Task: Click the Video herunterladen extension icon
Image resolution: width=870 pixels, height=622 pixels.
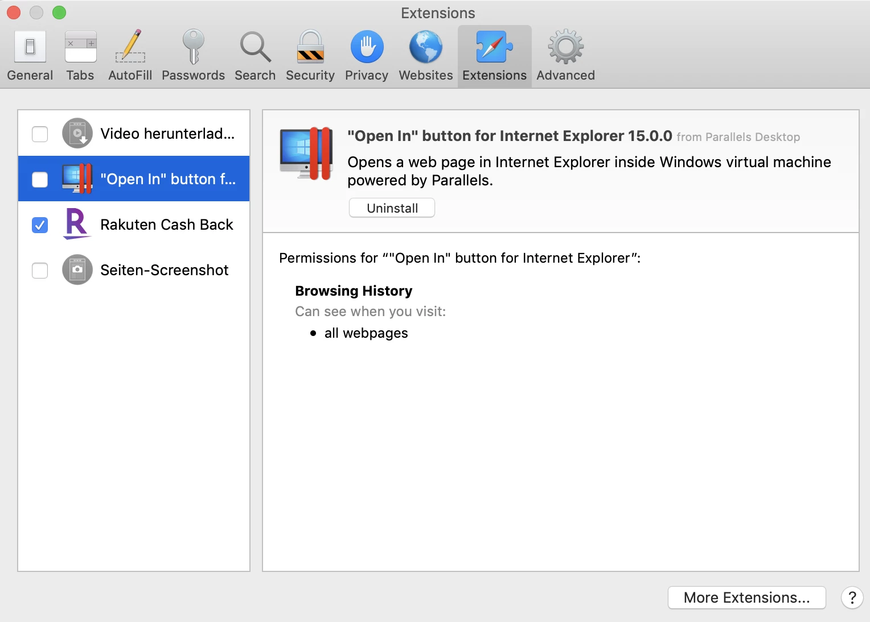Action: click(x=77, y=133)
